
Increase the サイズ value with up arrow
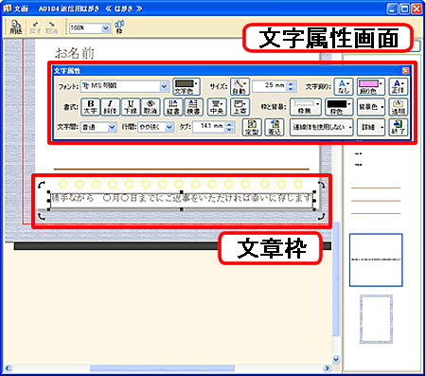pyautogui.click(x=292, y=83)
